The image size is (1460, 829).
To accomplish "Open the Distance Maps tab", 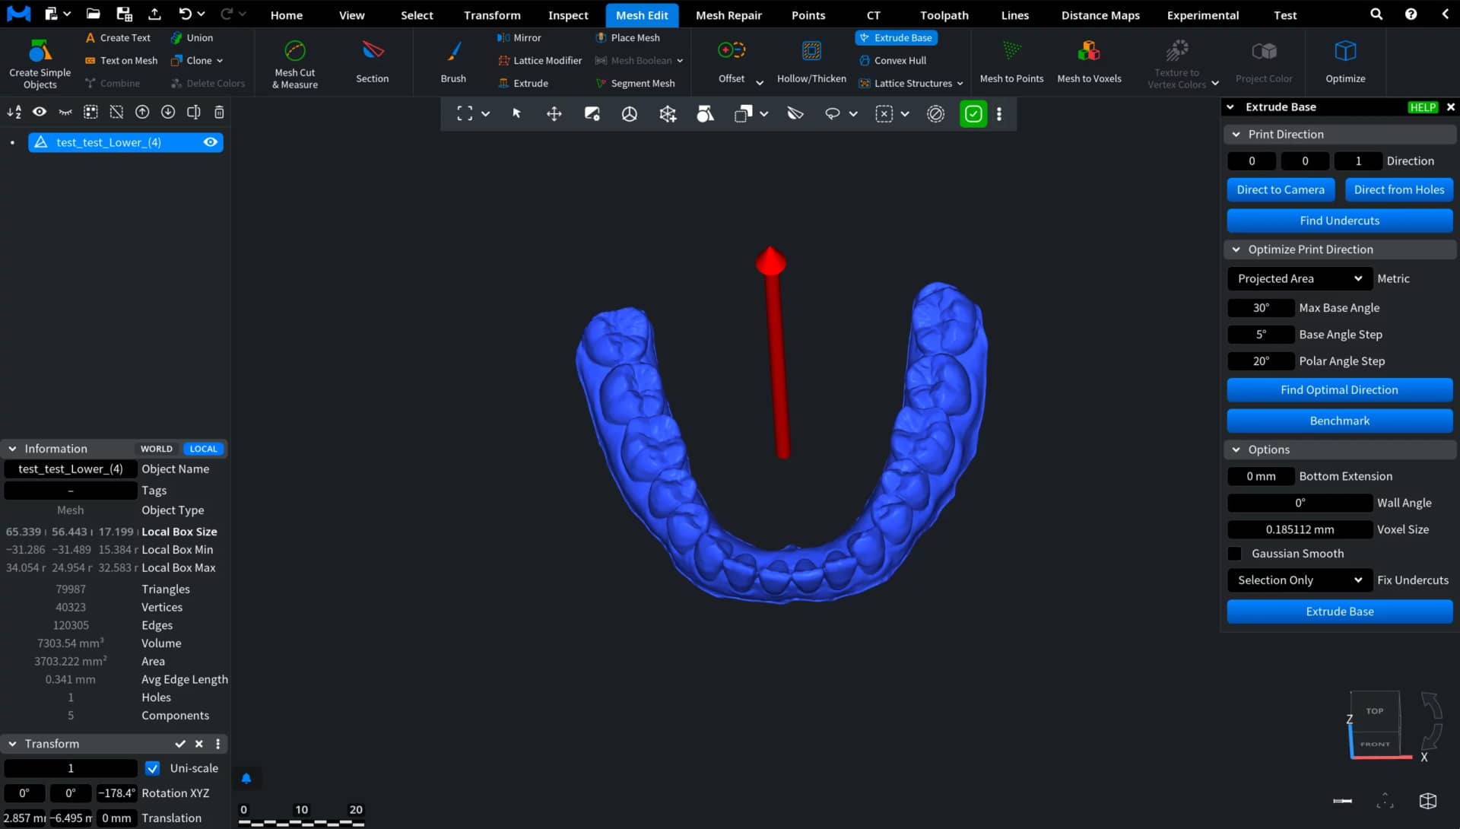I will point(1100,14).
